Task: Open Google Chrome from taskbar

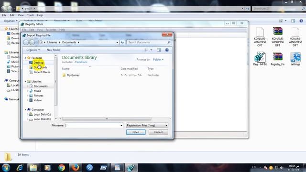Action: click(x=62, y=168)
